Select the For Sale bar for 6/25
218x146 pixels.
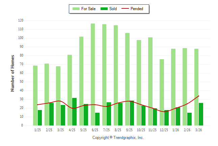pyautogui.click(x=92, y=74)
